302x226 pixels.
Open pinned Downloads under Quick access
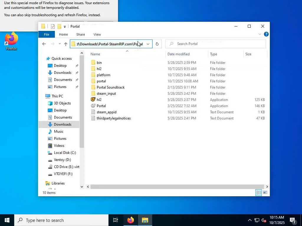[63, 73]
